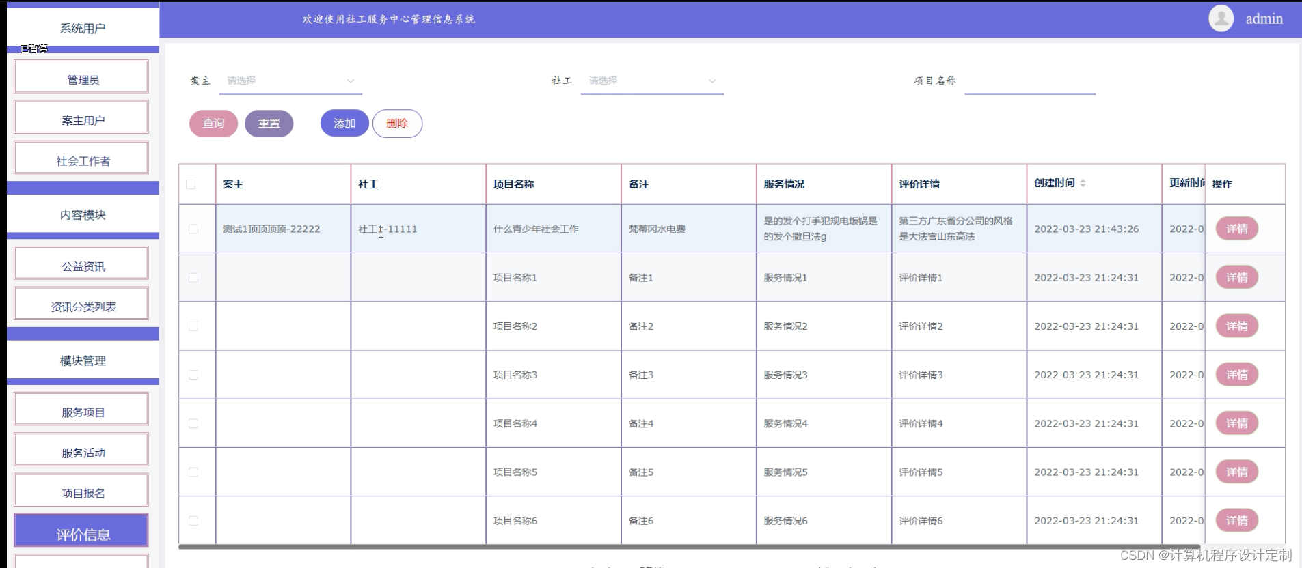The height and width of the screenshot is (568, 1302).
Task: Check the row for 项目名称4
Action: pyautogui.click(x=193, y=423)
